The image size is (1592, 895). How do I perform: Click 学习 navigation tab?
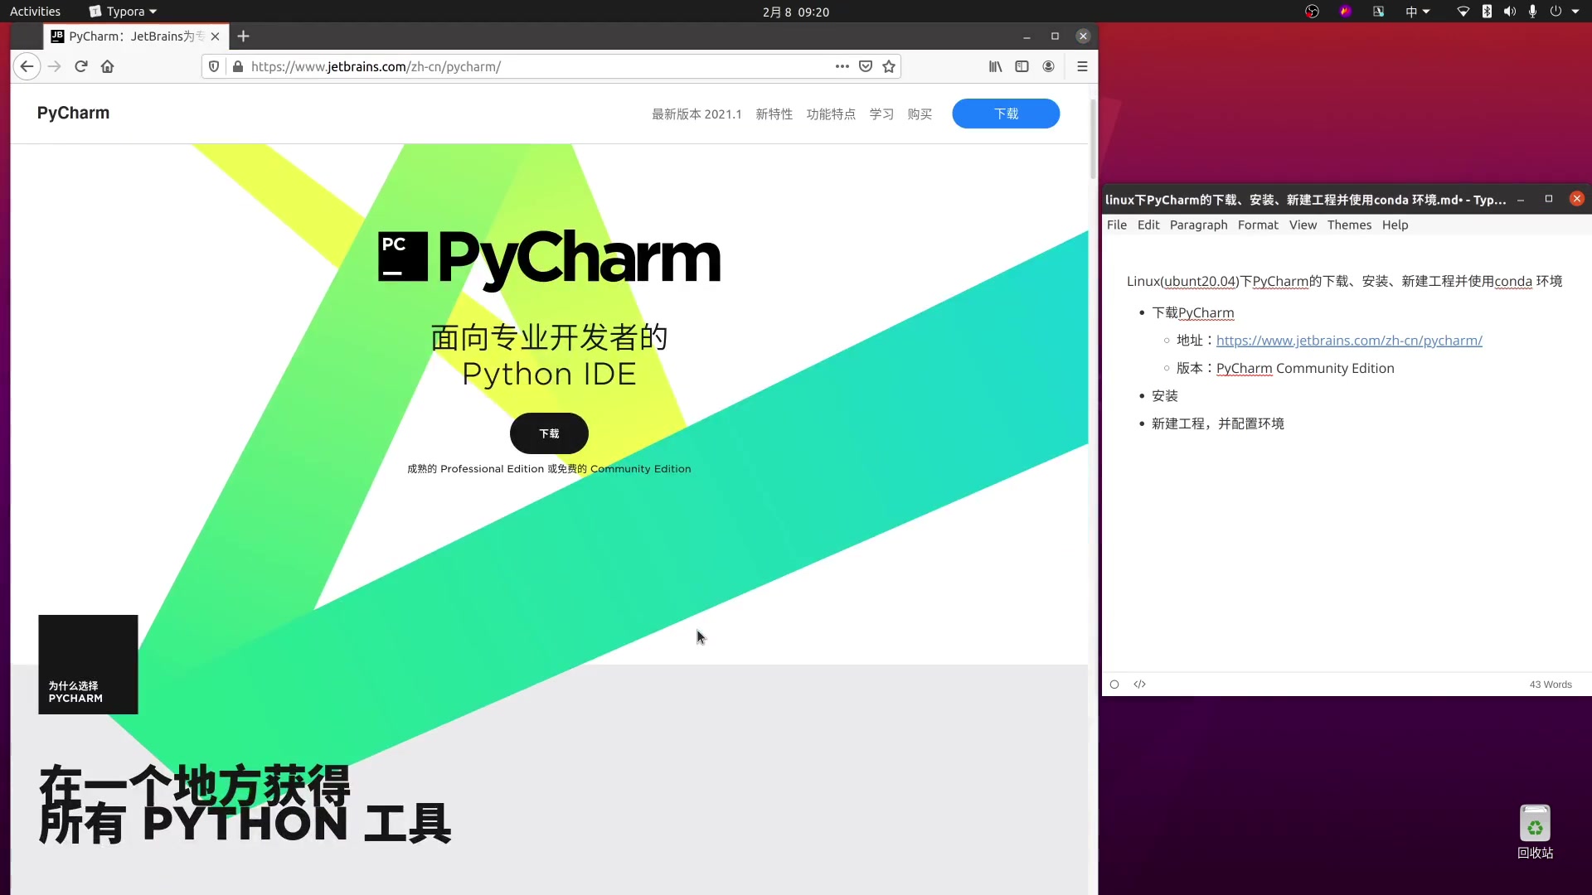click(x=881, y=114)
